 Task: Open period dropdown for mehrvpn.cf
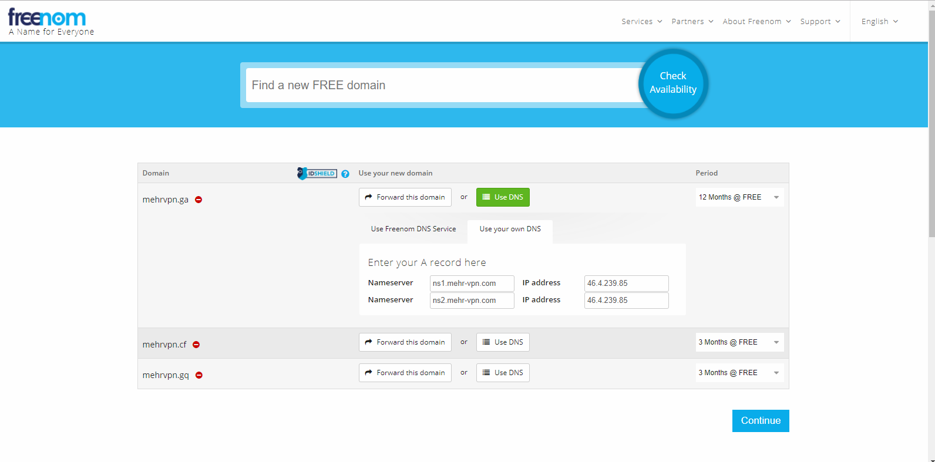pyautogui.click(x=739, y=342)
